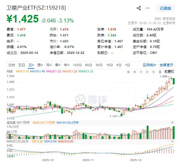This screenshot has width=183, height=163.
Task: Click the MACD (12,26,9) indicator title
Action: [17, 142]
